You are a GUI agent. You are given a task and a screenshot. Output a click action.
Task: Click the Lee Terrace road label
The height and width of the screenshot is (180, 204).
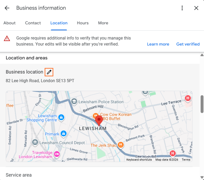tap(171, 103)
